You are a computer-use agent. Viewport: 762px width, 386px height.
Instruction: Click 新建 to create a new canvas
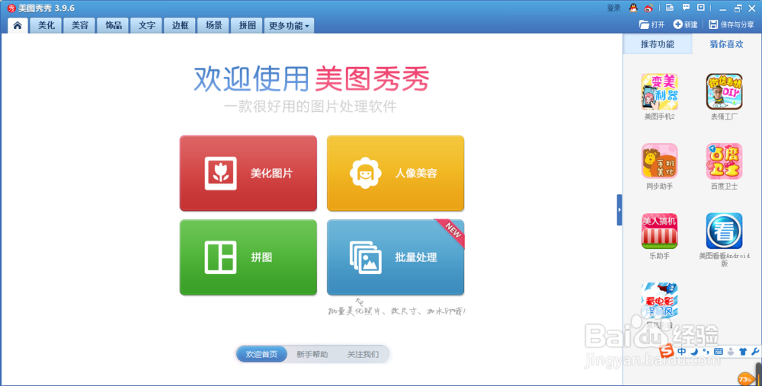[x=686, y=25]
